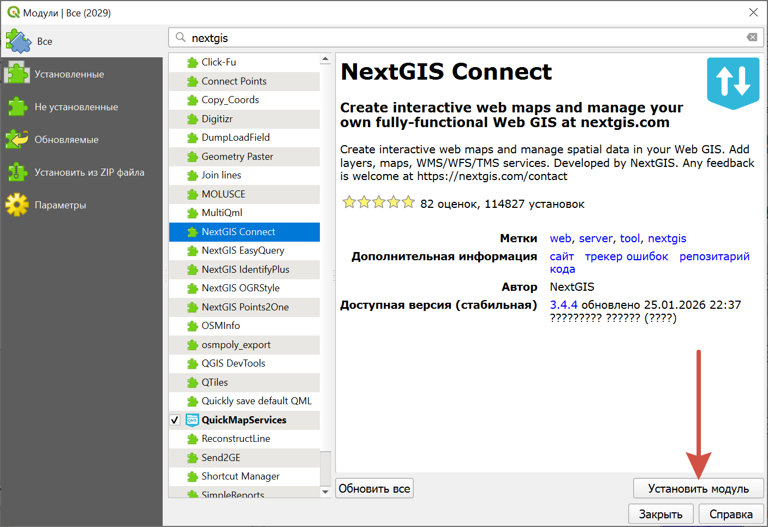This screenshot has height=527, width=768.
Task: Click the five-star rating of the plugin
Action: (378, 203)
